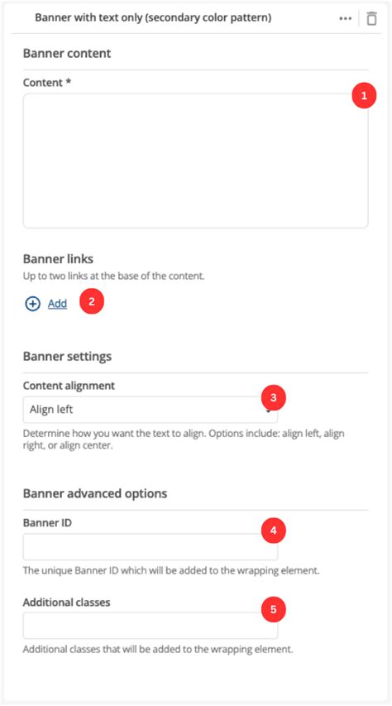392x706 pixels.
Task: Open the Content alignment dropdown
Action: point(151,410)
